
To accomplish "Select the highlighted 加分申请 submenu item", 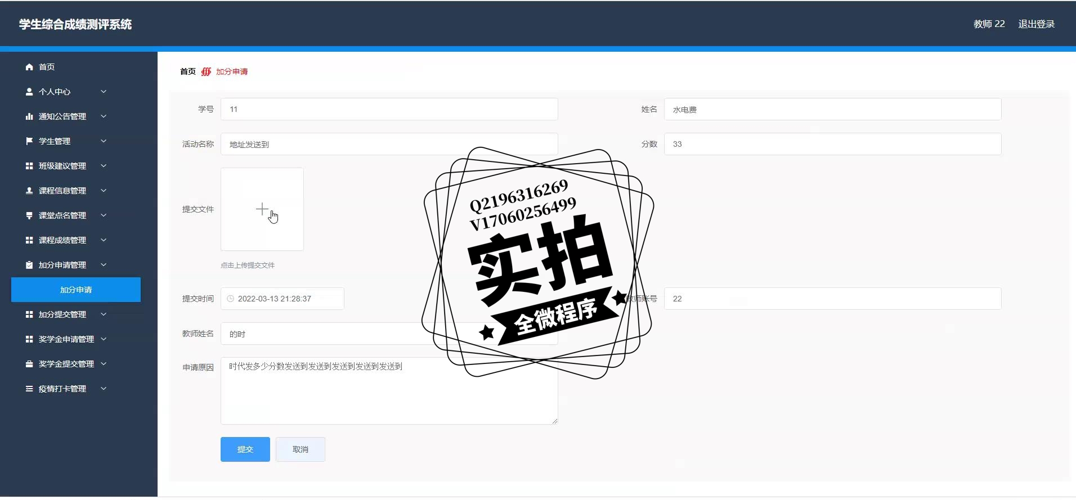I will 76,290.
